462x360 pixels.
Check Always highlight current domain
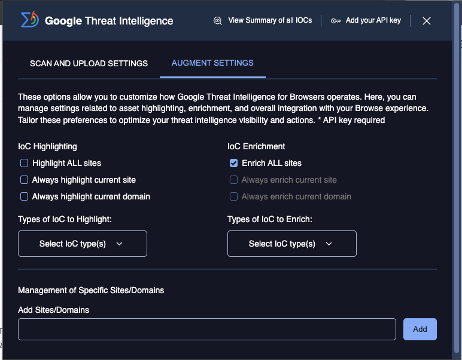tap(25, 196)
